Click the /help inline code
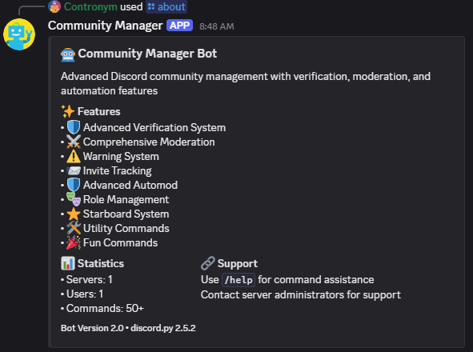The width and height of the screenshot is (473, 352). tap(239, 280)
